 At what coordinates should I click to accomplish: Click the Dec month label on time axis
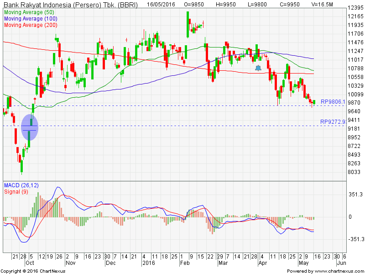click(110, 263)
